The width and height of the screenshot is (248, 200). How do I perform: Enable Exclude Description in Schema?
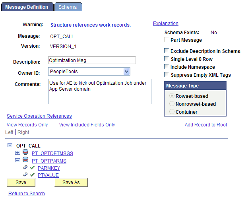coord(167,51)
